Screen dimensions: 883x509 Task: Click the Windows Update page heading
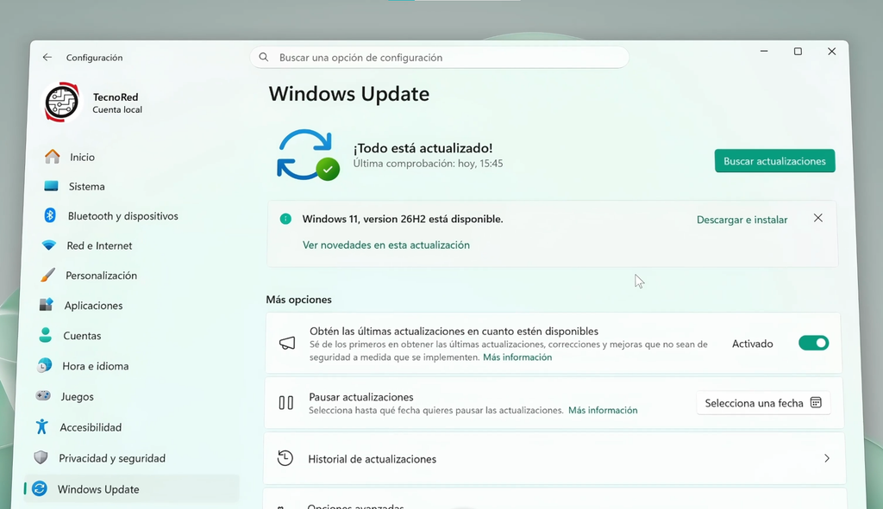click(348, 94)
